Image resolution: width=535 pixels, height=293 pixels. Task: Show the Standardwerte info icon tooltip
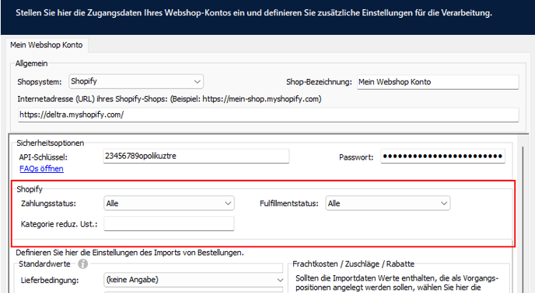[82, 264]
